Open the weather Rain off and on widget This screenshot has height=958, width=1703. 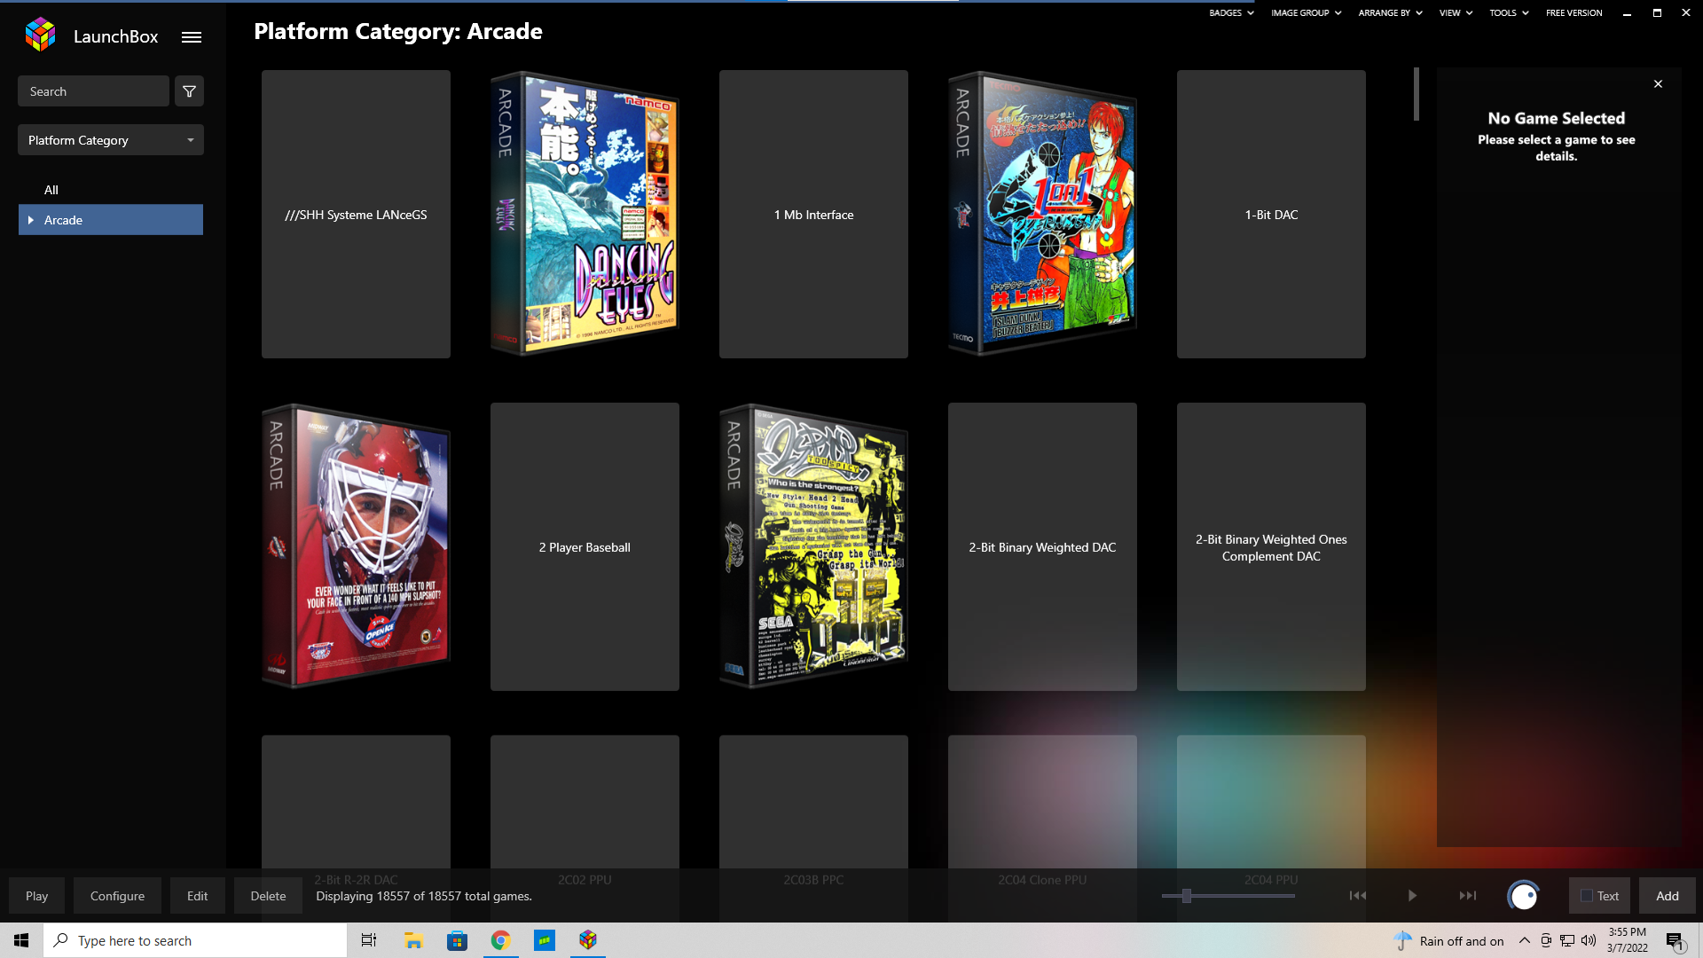pyautogui.click(x=1448, y=941)
